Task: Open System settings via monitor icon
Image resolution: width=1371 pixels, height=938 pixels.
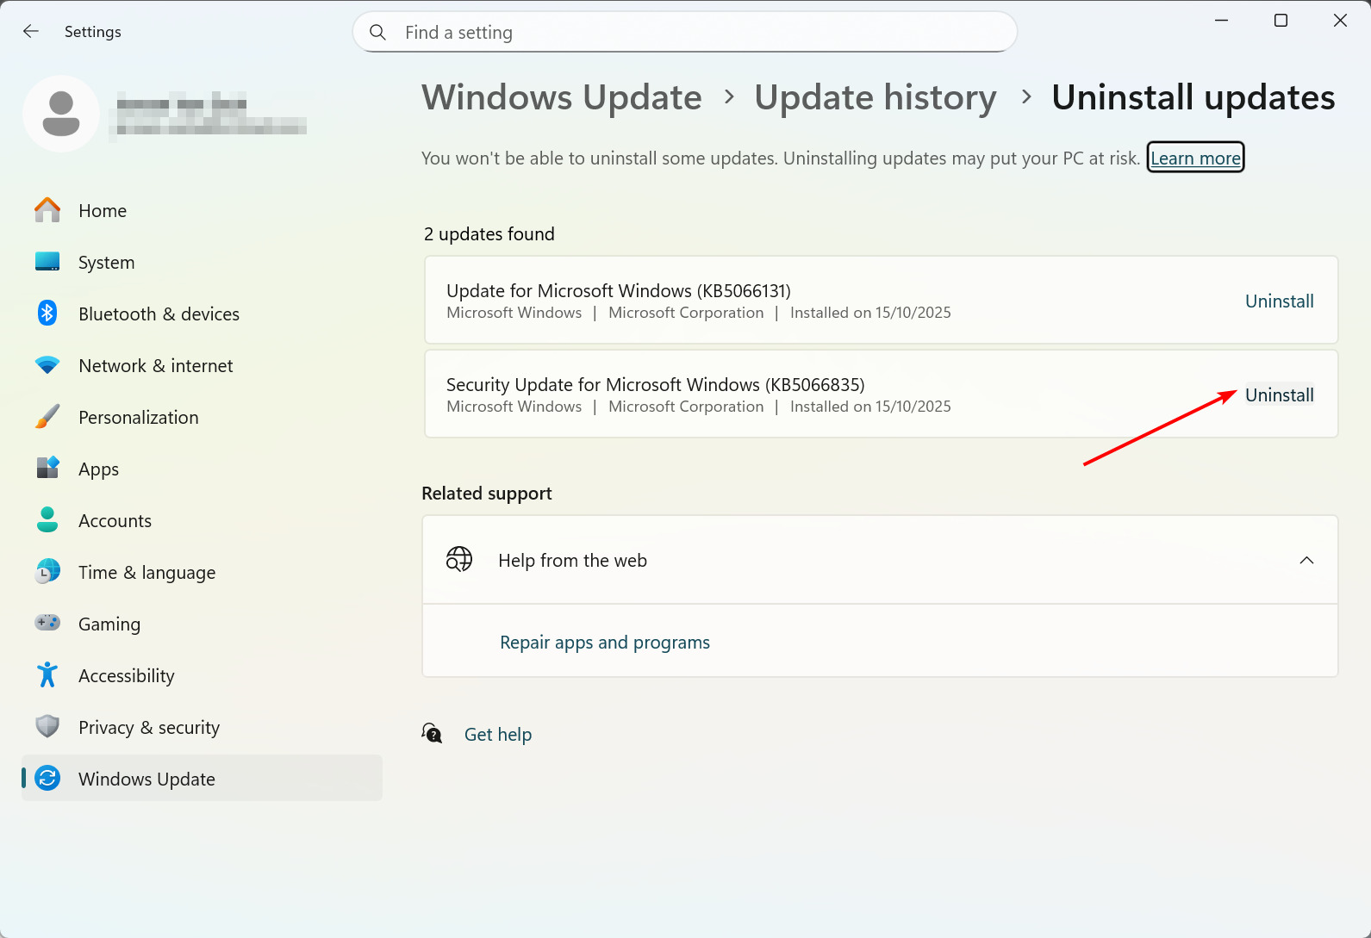Action: [47, 262]
